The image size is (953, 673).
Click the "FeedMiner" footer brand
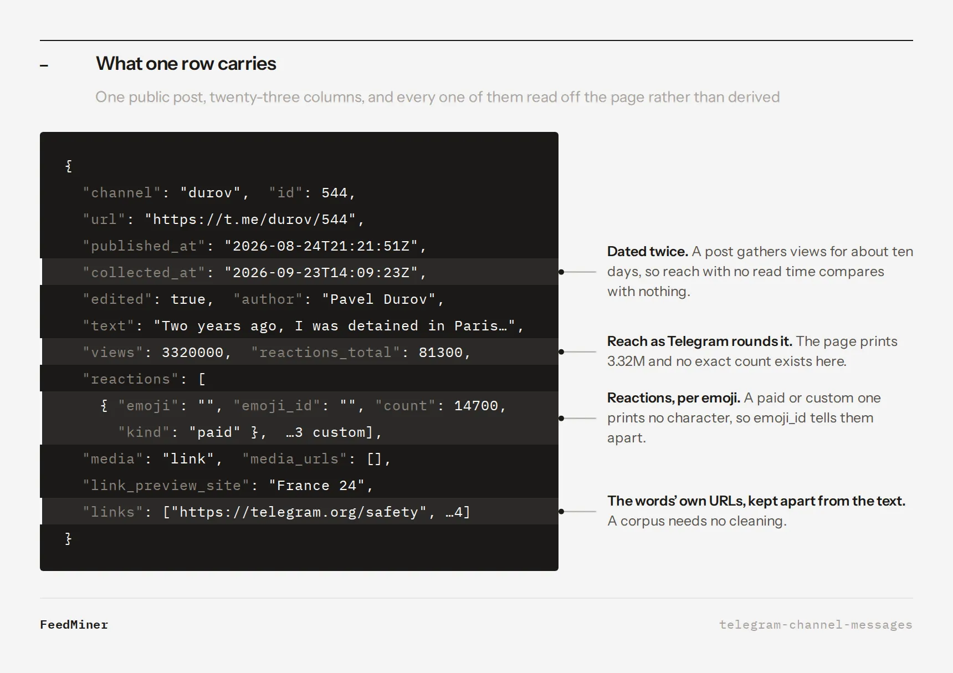(74, 625)
